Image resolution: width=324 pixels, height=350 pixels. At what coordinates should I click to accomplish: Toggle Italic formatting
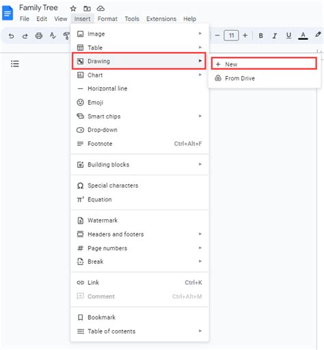point(275,36)
